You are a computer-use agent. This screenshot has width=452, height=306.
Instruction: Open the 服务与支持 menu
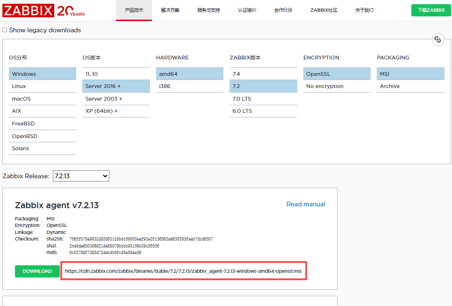pos(208,10)
